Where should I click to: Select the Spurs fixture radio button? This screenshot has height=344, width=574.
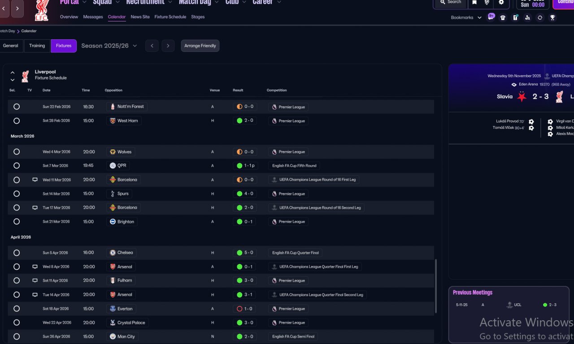(x=17, y=194)
